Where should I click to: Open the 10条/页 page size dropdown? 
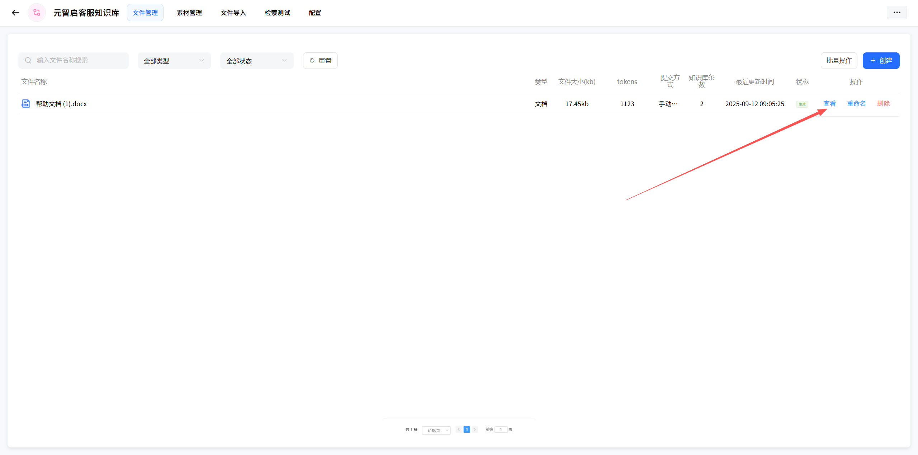pyautogui.click(x=436, y=430)
